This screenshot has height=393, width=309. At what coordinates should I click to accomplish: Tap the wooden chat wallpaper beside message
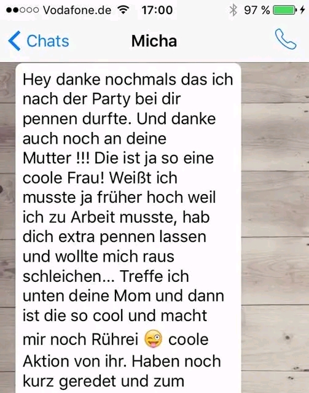pyautogui.click(x=275, y=225)
